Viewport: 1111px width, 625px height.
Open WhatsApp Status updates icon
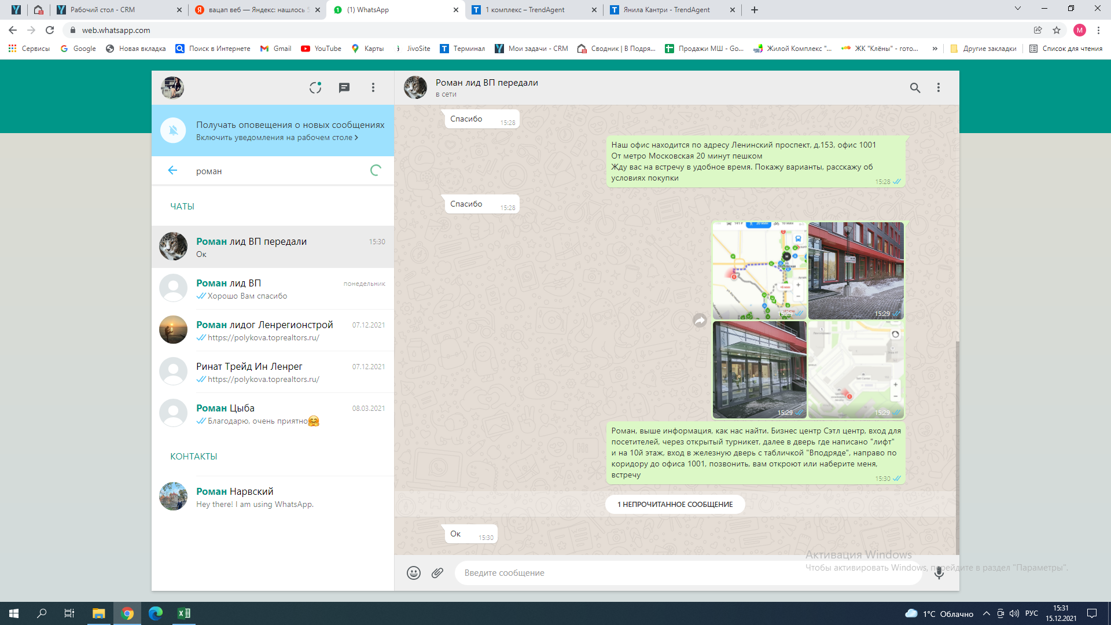(315, 87)
